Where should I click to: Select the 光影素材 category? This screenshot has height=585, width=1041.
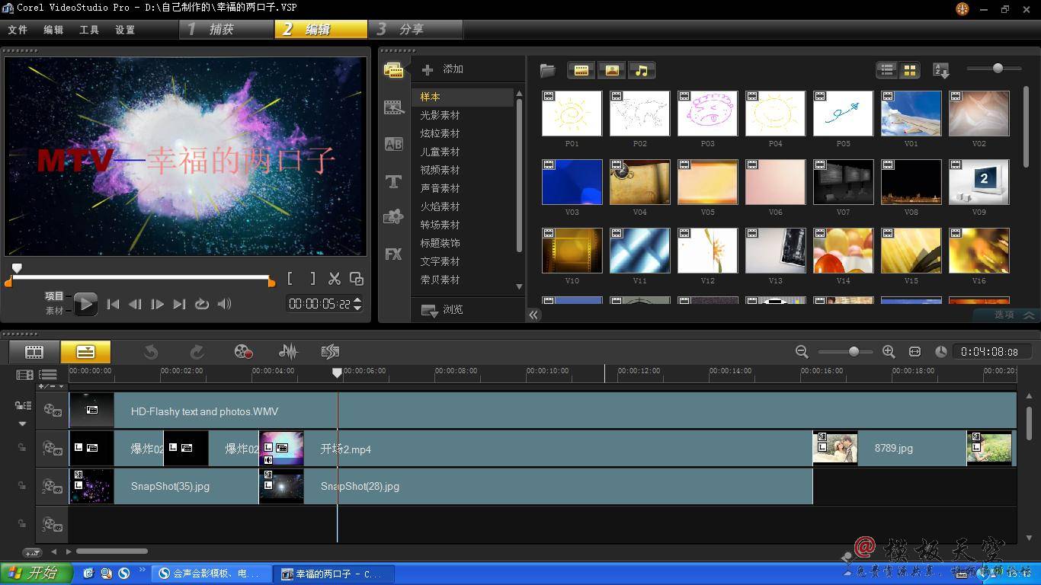[x=440, y=115]
